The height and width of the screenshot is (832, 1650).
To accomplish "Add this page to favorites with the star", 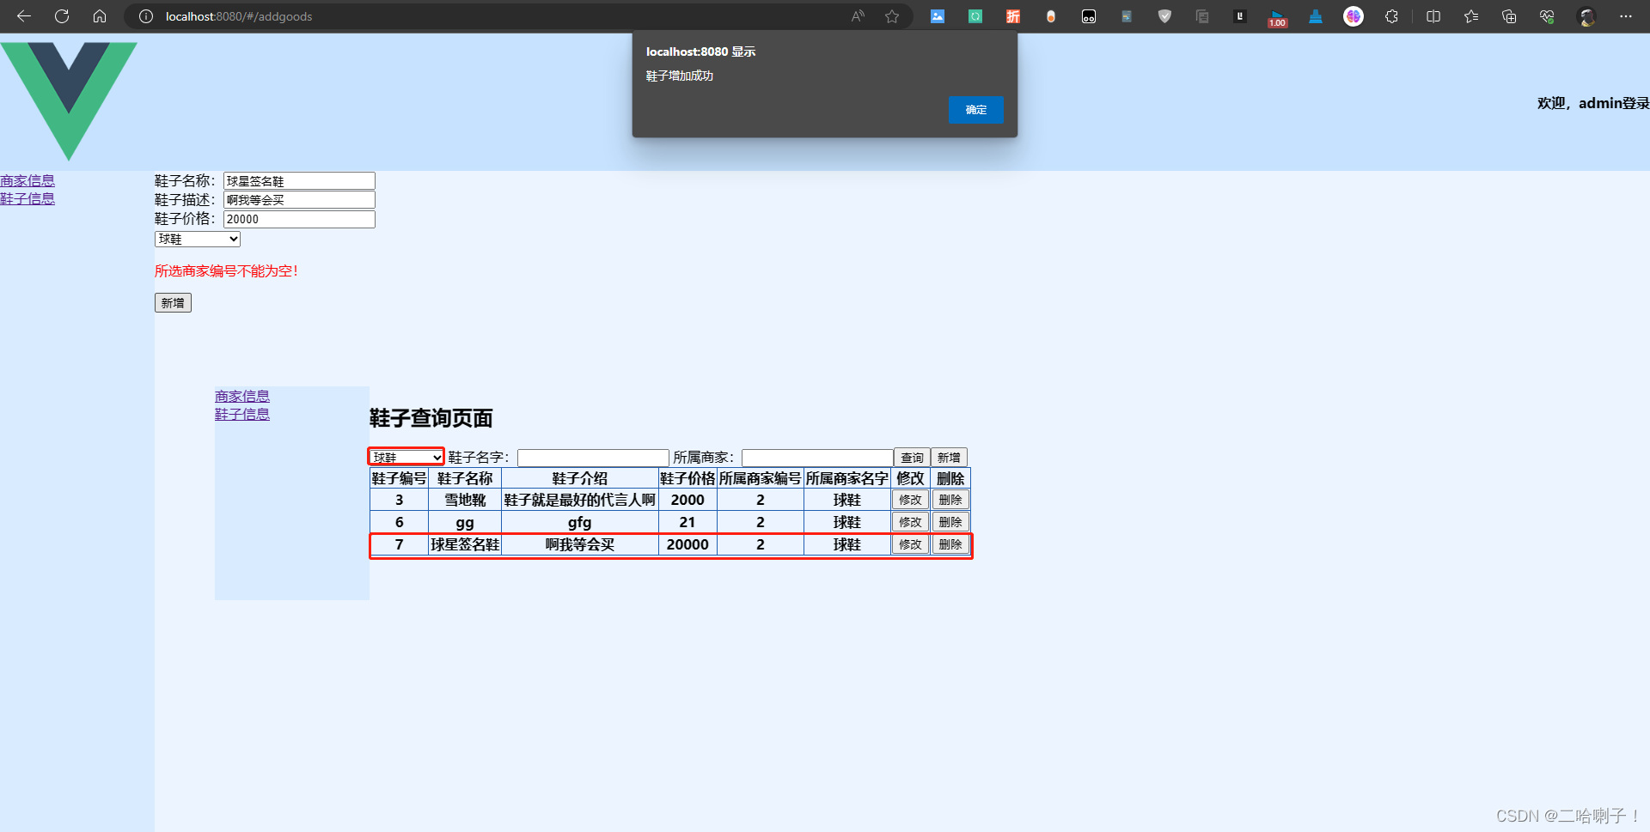I will click(x=892, y=16).
